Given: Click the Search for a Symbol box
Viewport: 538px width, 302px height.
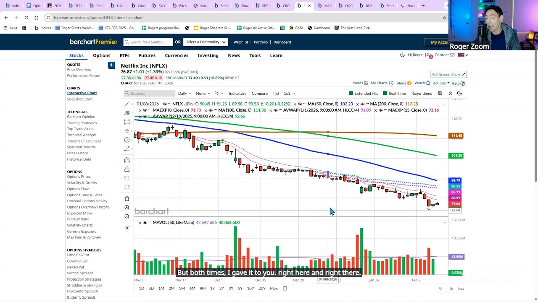Looking at the screenshot, I should tap(148, 42).
